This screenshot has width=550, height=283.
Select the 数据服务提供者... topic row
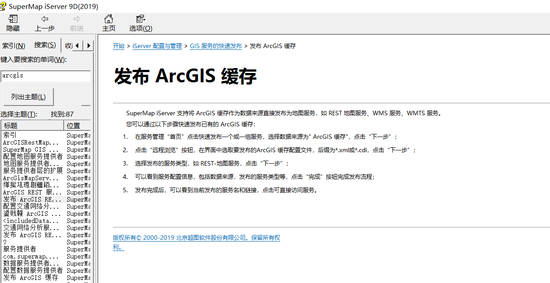(46, 263)
